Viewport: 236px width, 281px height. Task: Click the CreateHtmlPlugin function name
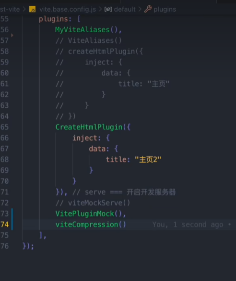click(89, 127)
